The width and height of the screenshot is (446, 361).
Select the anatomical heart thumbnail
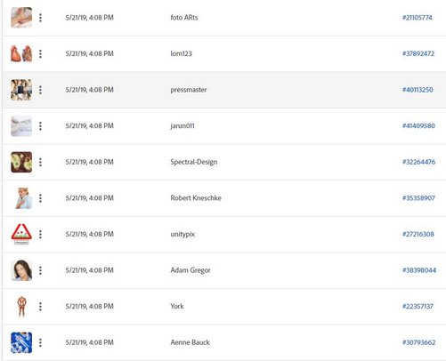21,53
